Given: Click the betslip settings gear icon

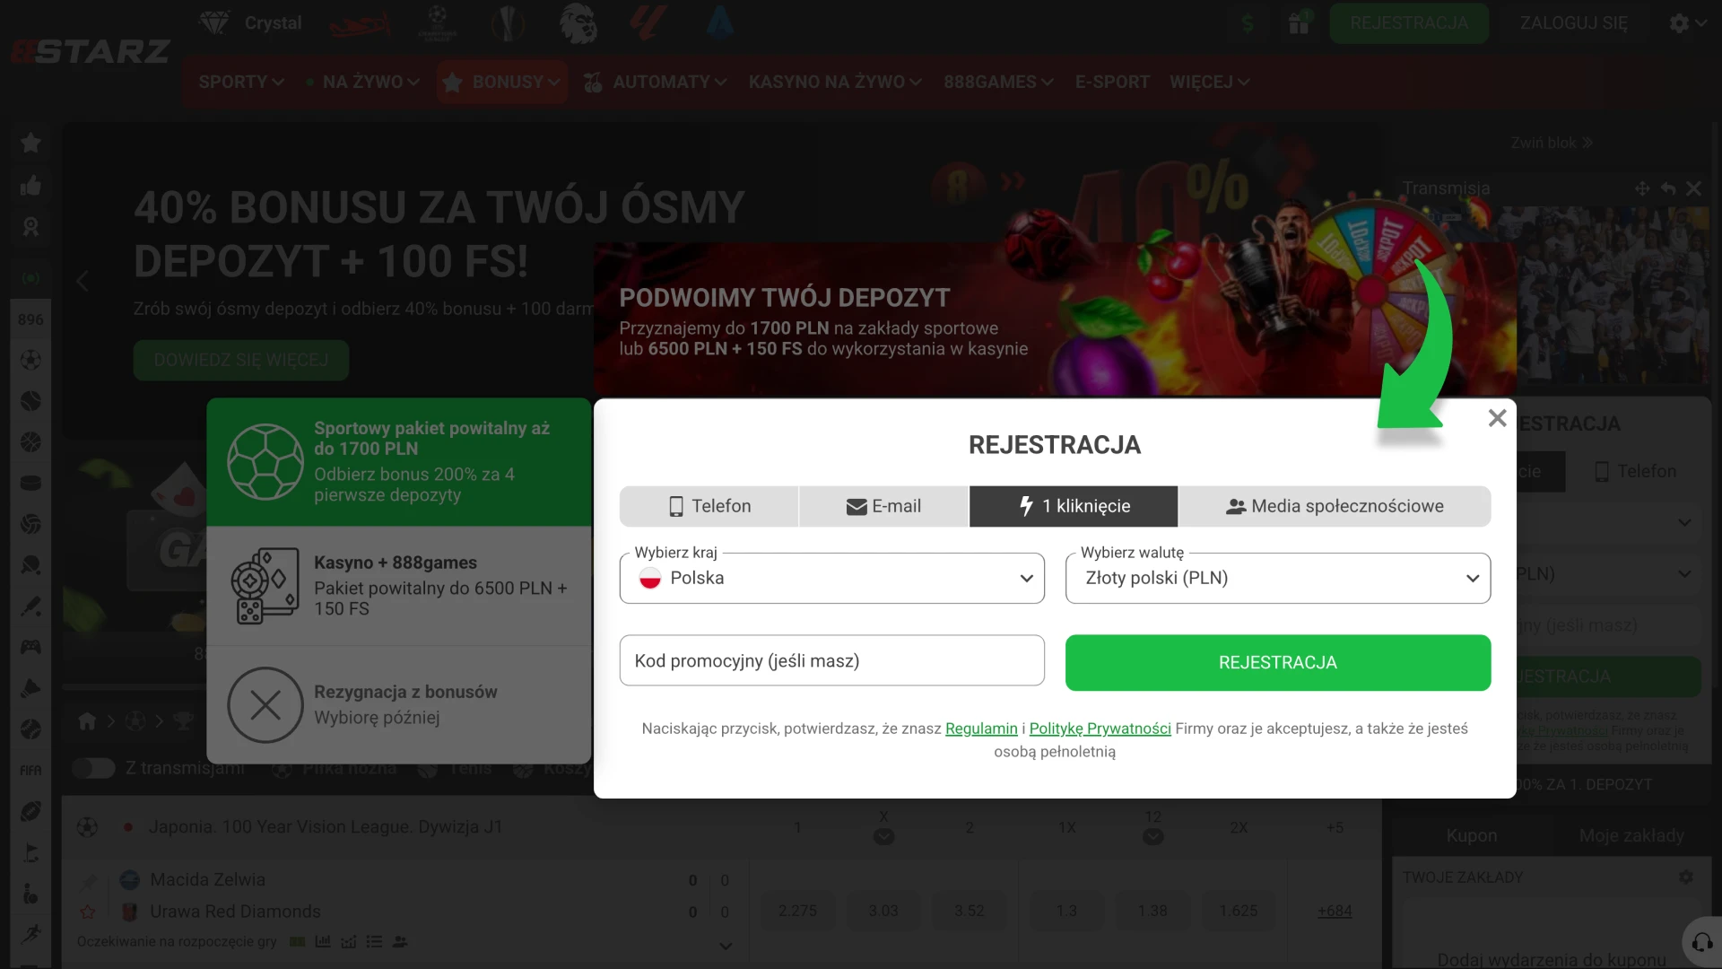Looking at the screenshot, I should (x=1686, y=877).
